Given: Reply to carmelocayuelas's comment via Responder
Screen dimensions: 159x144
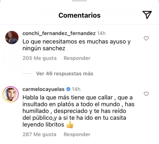Looking at the screenshot, I should (77, 134).
